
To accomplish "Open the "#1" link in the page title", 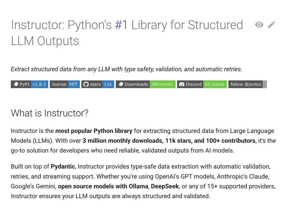I will tap(121, 25).
